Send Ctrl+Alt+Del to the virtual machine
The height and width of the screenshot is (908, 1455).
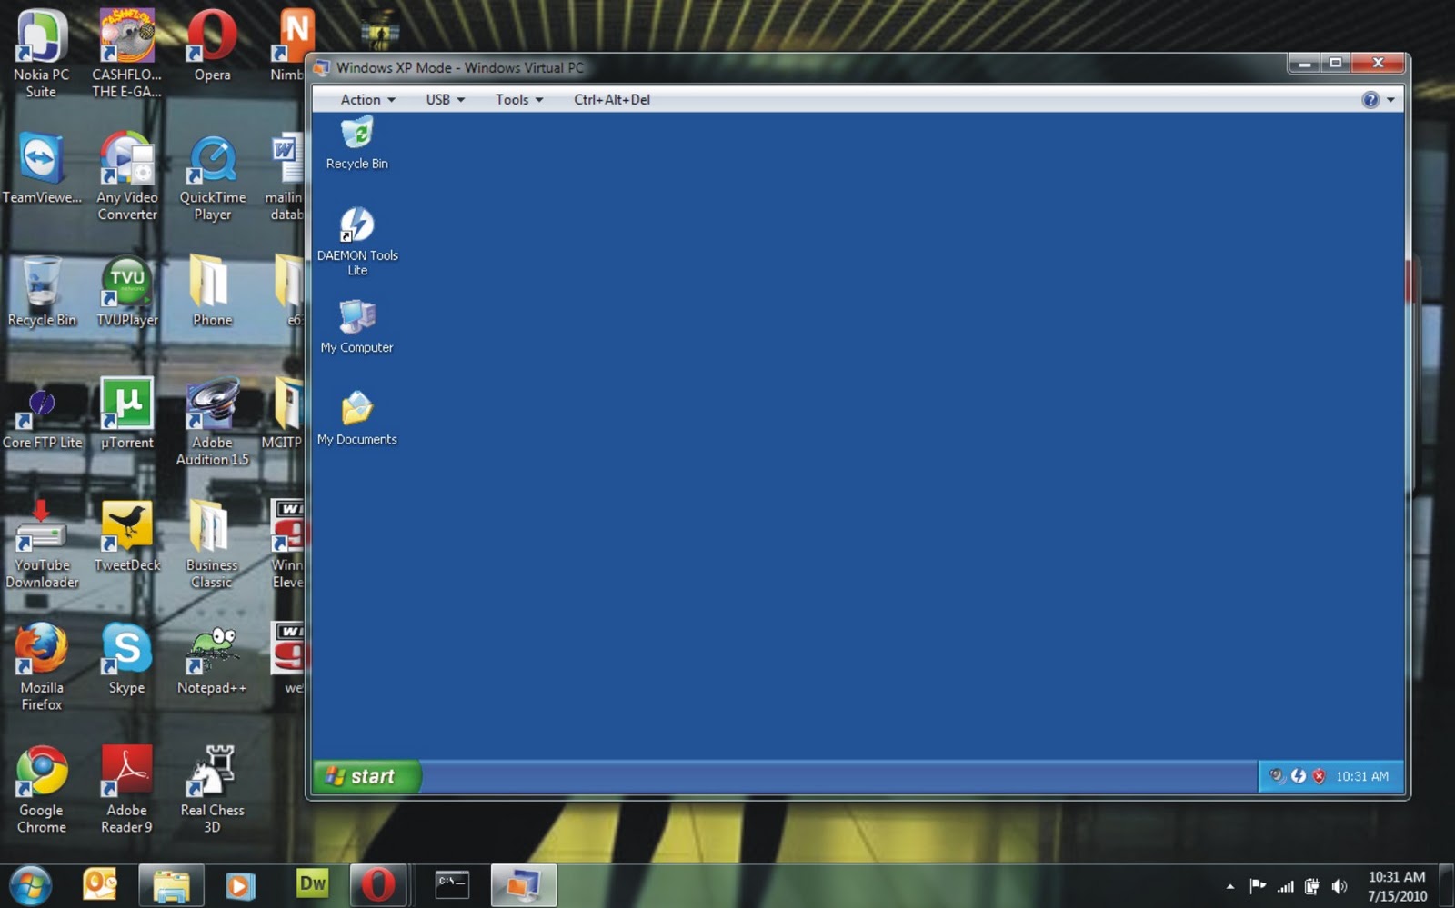point(612,99)
